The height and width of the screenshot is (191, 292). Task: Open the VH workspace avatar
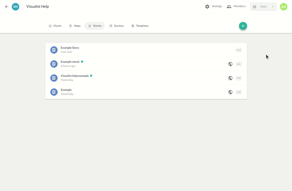click(16, 7)
